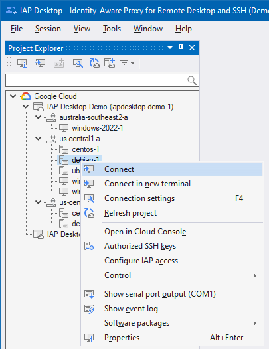The image size is (269, 349).
Task: Choose Configure IAP access
Action: [x=172, y=261]
